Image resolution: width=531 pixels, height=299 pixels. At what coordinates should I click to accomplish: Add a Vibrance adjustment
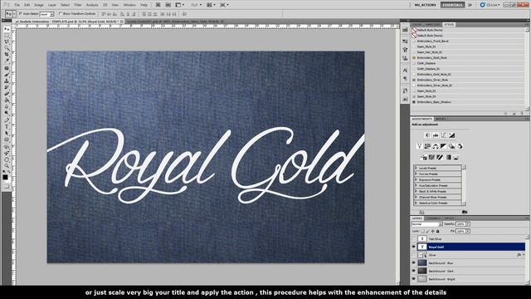pyautogui.click(x=419, y=146)
